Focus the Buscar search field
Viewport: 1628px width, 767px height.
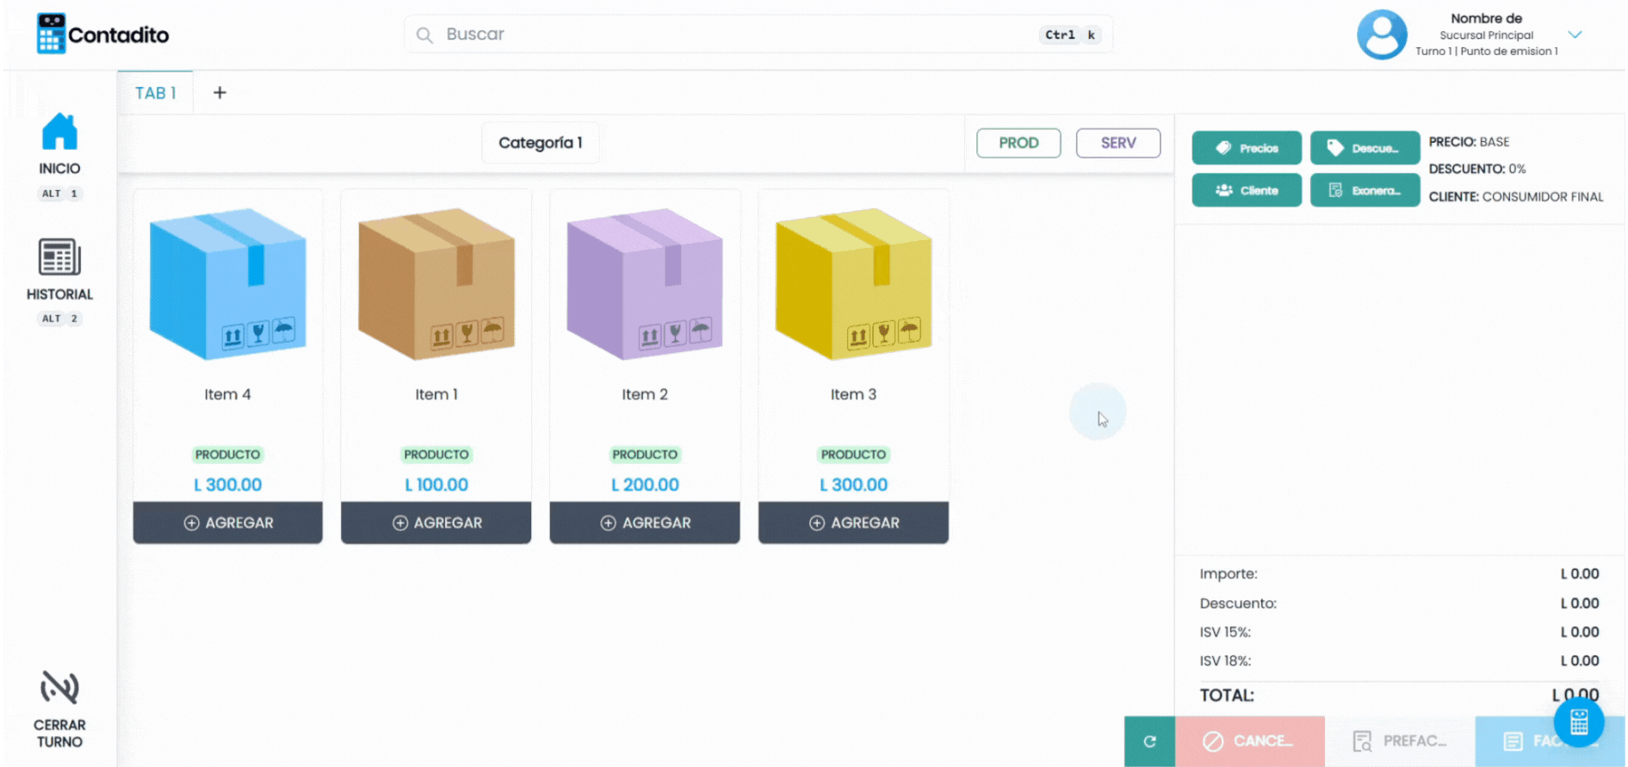tap(758, 34)
